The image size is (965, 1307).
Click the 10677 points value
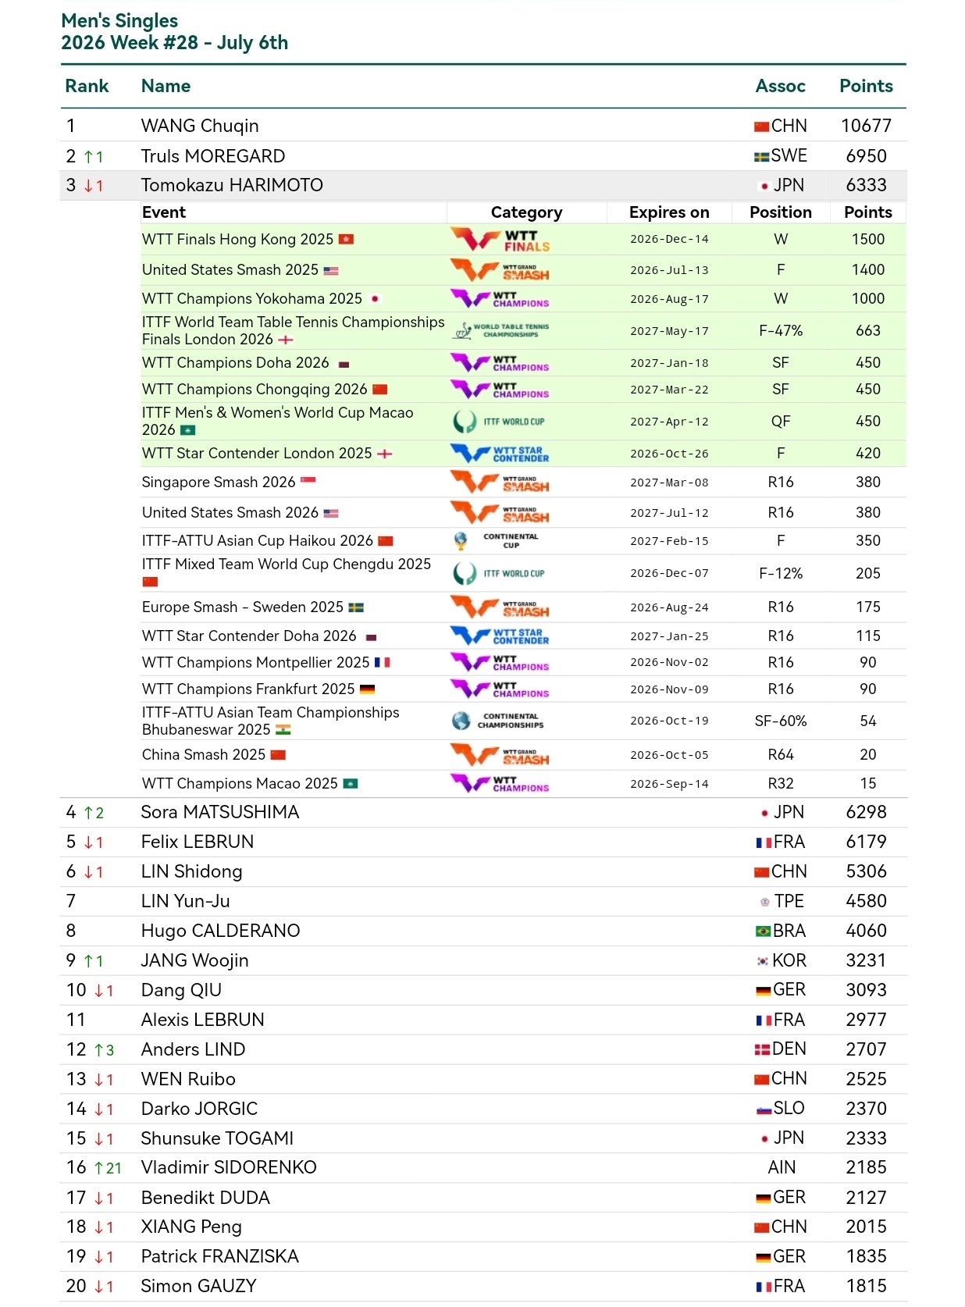[866, 126]
